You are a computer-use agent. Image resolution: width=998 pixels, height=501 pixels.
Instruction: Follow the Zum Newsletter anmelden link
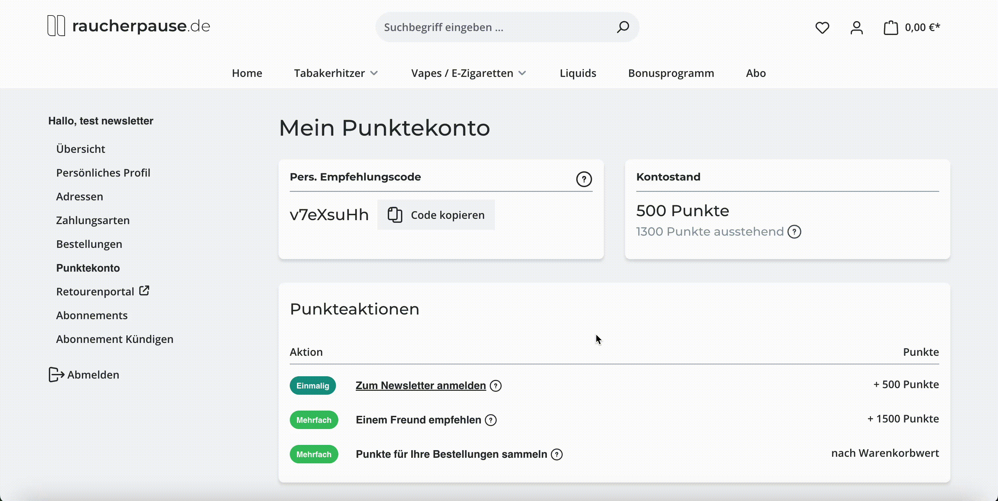click(420, 385)
